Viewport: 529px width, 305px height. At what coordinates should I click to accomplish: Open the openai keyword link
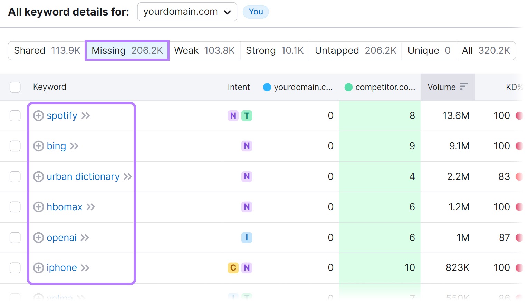click(x=62, y=238)
